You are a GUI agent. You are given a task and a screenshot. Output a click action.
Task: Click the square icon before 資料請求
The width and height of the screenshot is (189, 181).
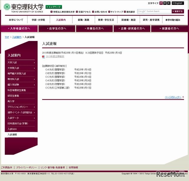(125, 12)
